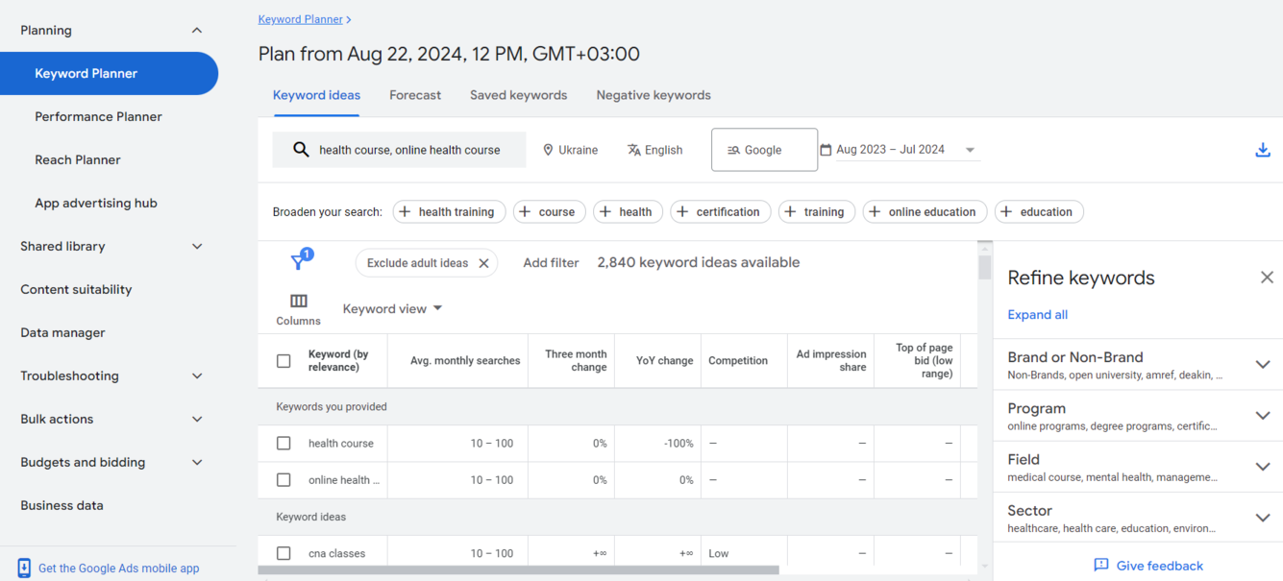Add 'health' broaden search chip

[x=628, y=212]
